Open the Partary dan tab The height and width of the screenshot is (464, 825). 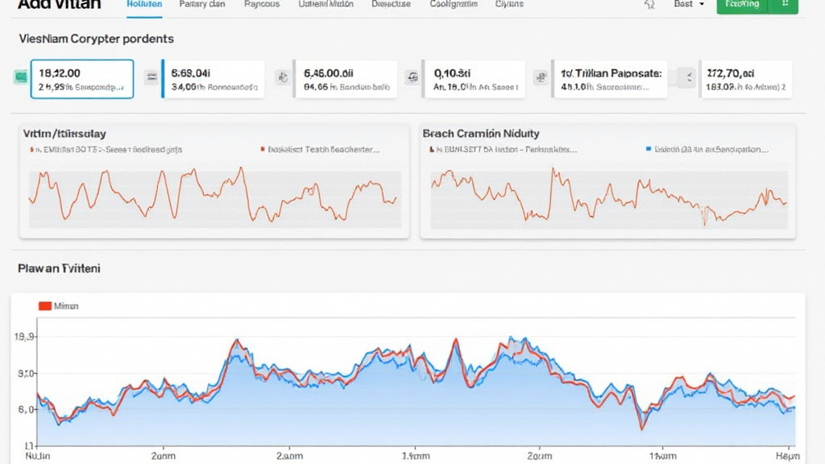tap(202, 5)
